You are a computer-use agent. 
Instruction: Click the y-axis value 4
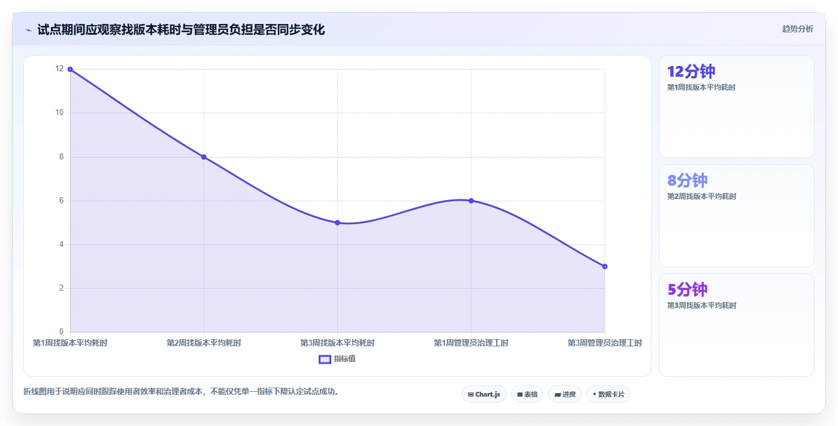click(61, 244)
